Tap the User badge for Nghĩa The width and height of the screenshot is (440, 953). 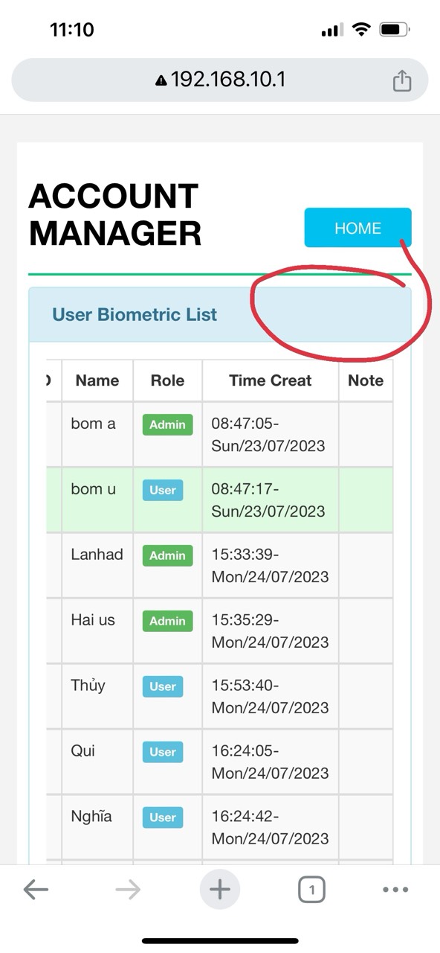click(163, 817)
